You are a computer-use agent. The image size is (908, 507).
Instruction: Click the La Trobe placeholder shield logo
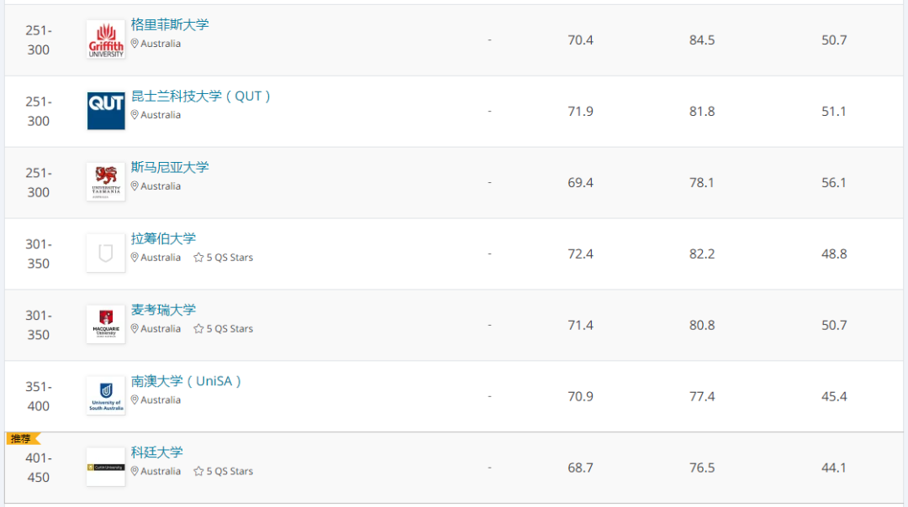[106, 253]
